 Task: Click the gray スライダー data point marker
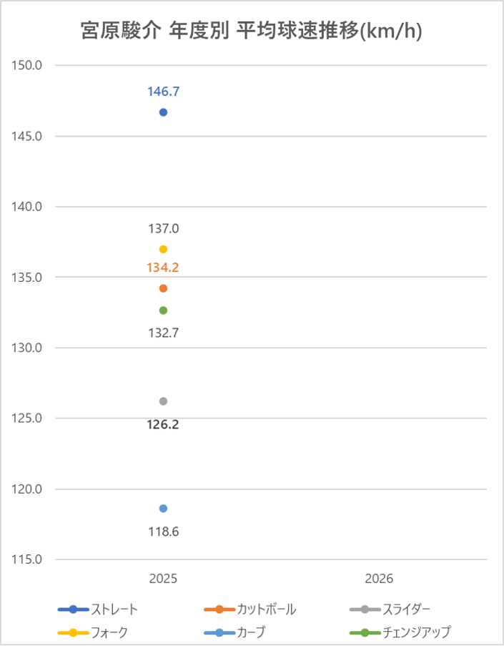tap(163, 401)
